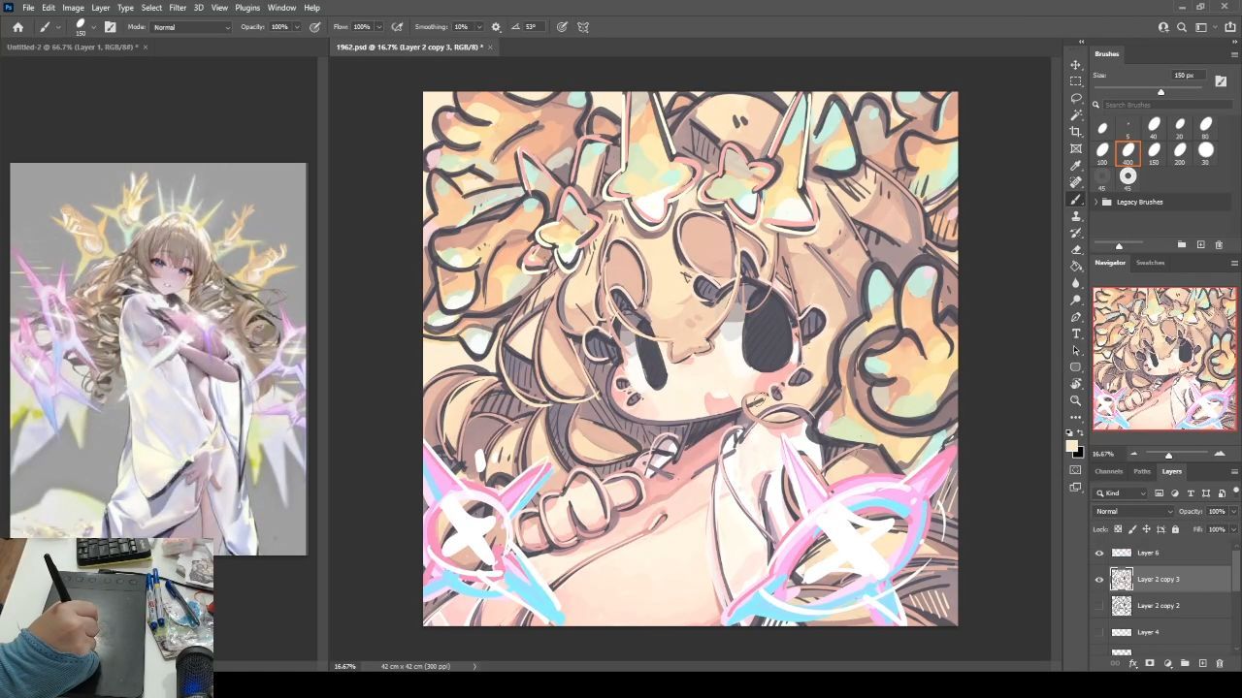Viewport: 1242px width, 698px height.
Task: Click the brush Size slider handle
Action: click(1160, 92)
